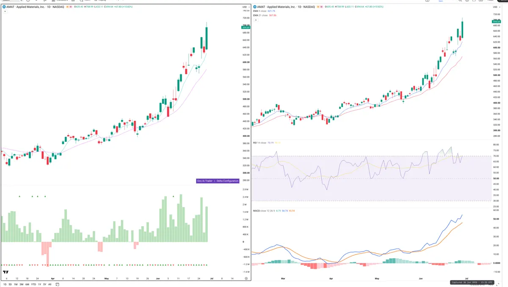This screenshot has width=508, height=287.
Task: Set date range to 5D
Action: click(x=10, y=284)
